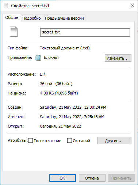Screen dimensions: 138x185
Task: Open advanced attributes with Другие… button
Action: [x=114, y=141]
